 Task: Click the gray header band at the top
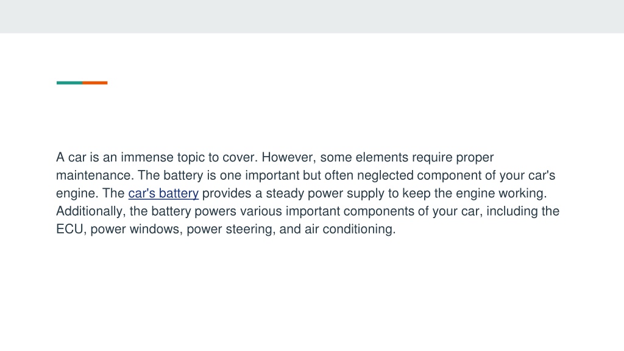(312, 16)
